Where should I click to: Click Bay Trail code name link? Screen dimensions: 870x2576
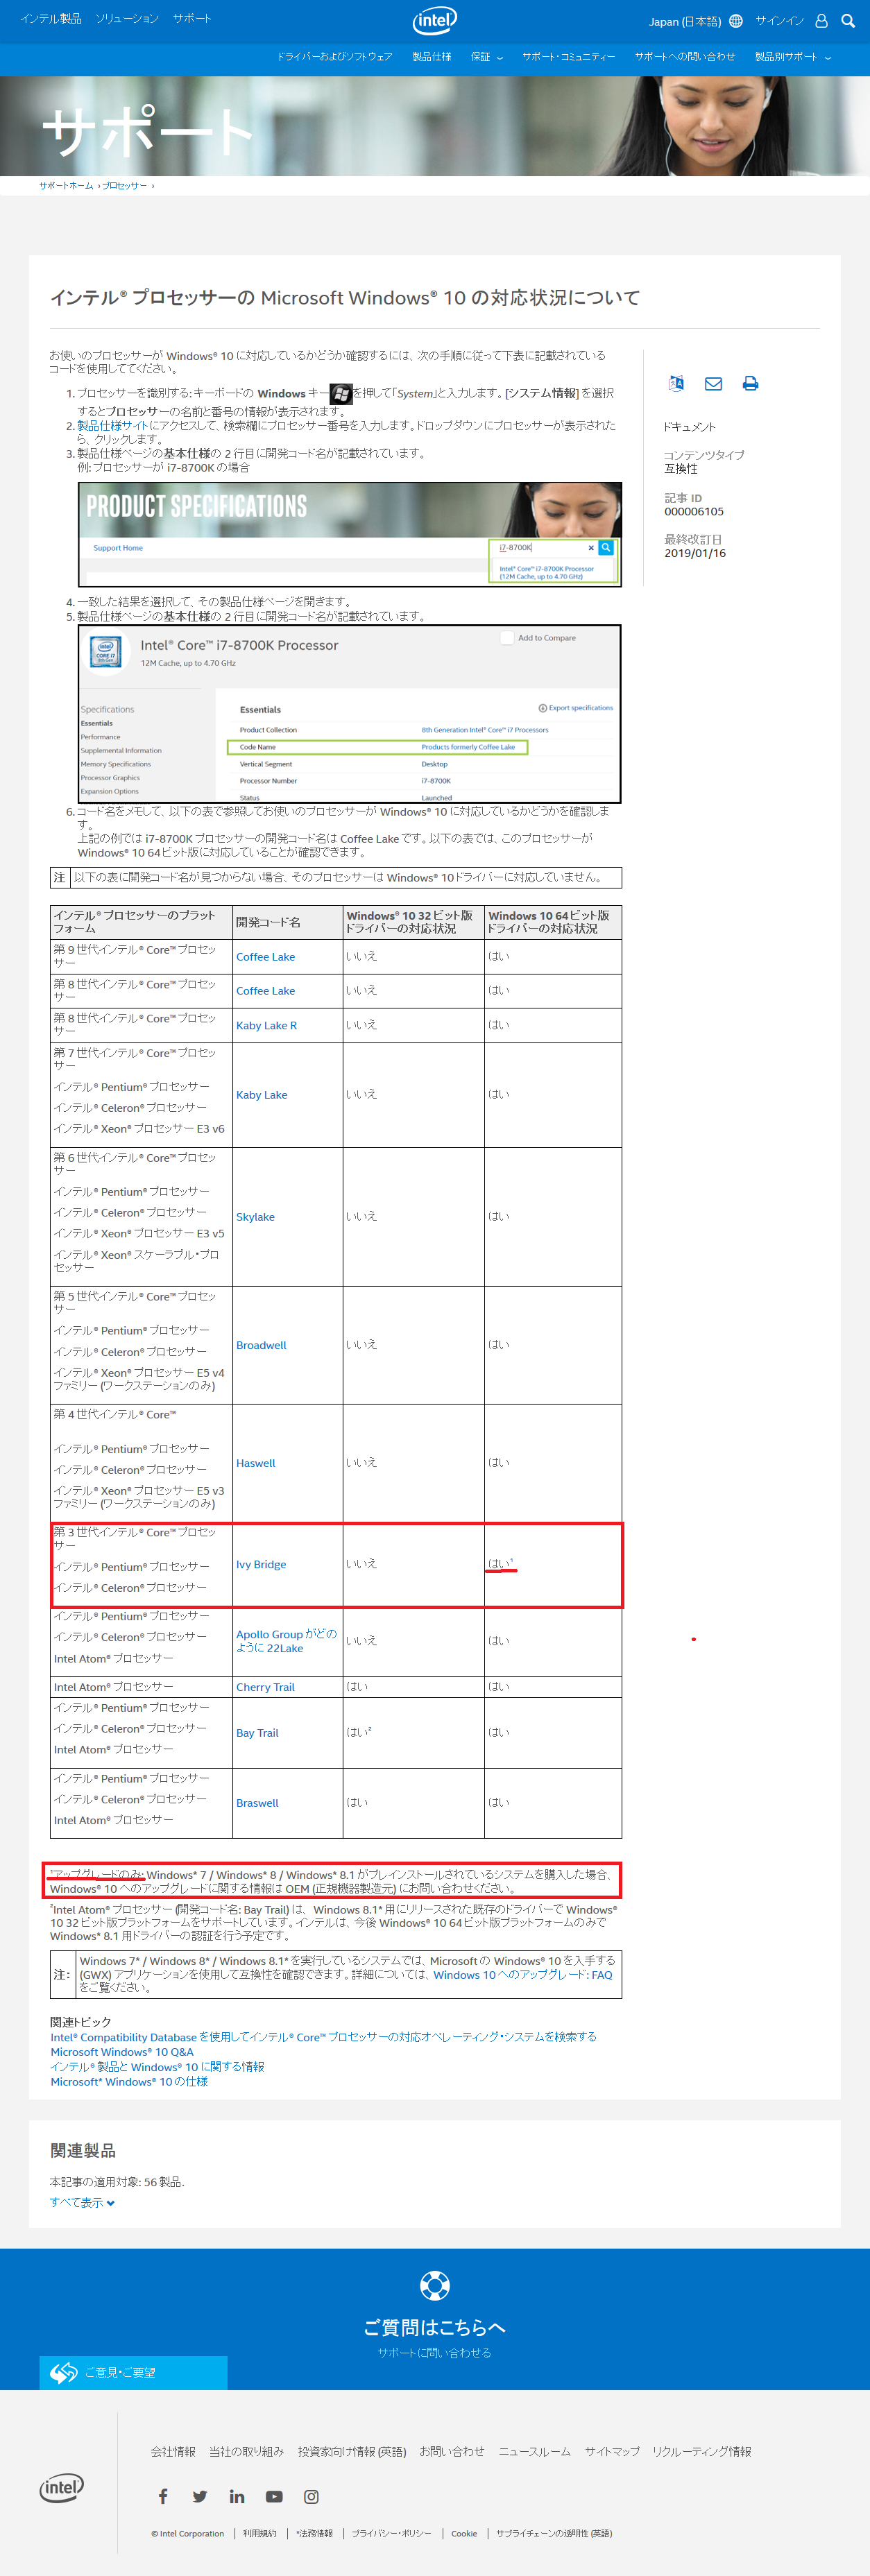257,1733
